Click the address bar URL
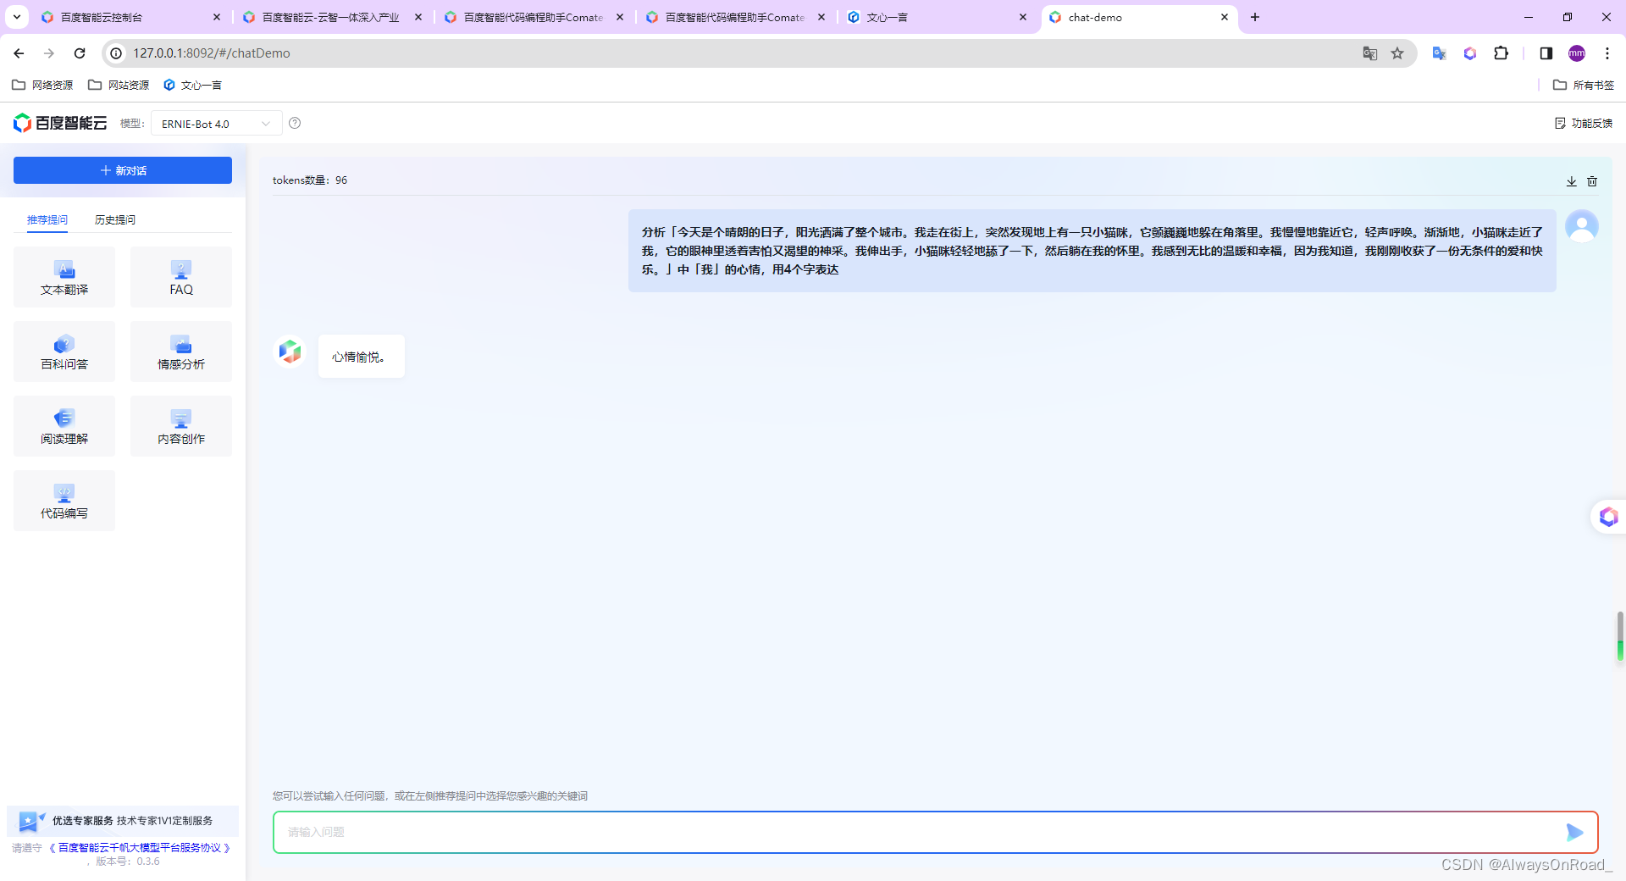 coord(212,53)
